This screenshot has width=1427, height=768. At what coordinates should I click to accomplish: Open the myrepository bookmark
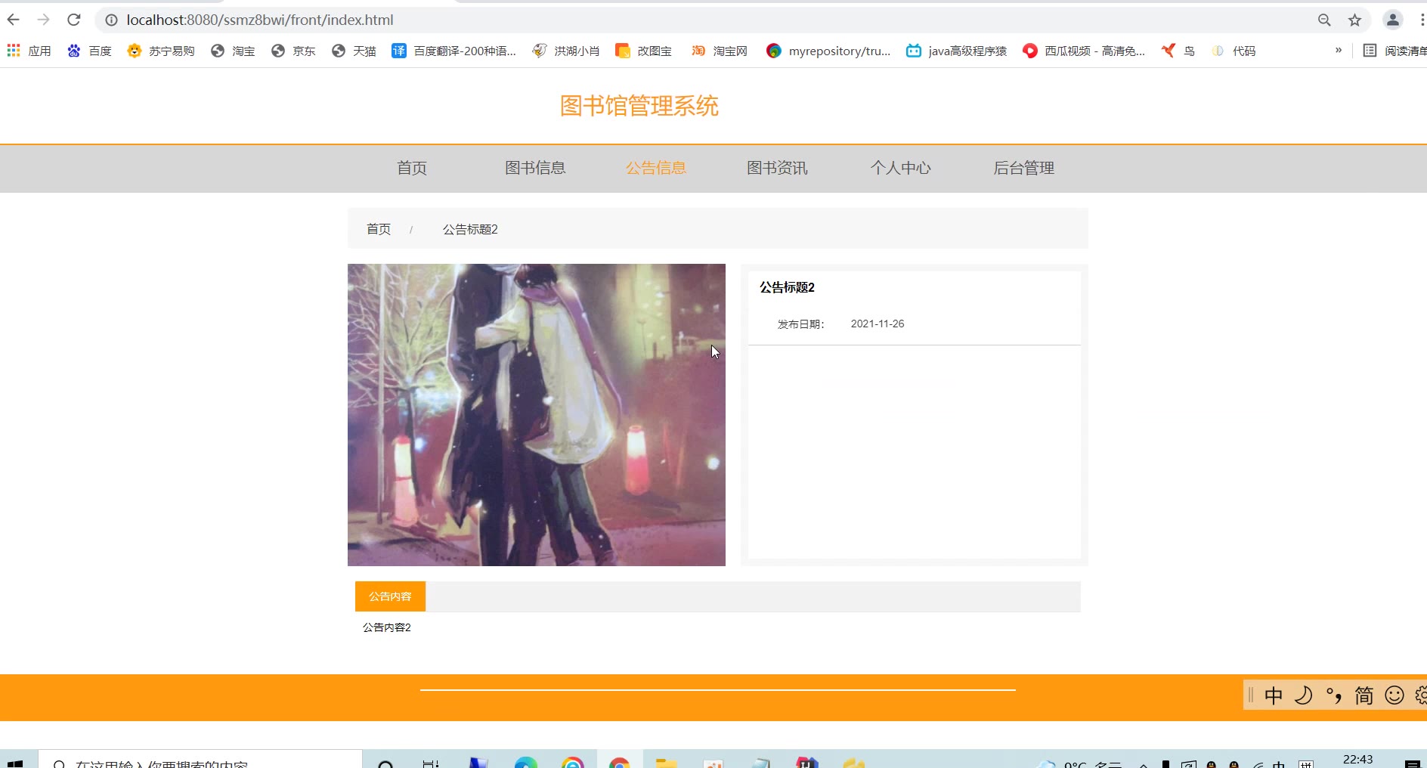point(828,51)
